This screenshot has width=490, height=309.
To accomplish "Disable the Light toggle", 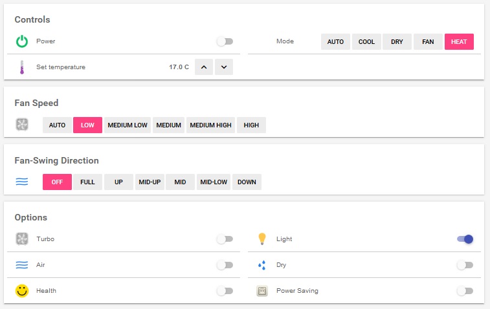I will pyautogui.click(x=465, y=239).
